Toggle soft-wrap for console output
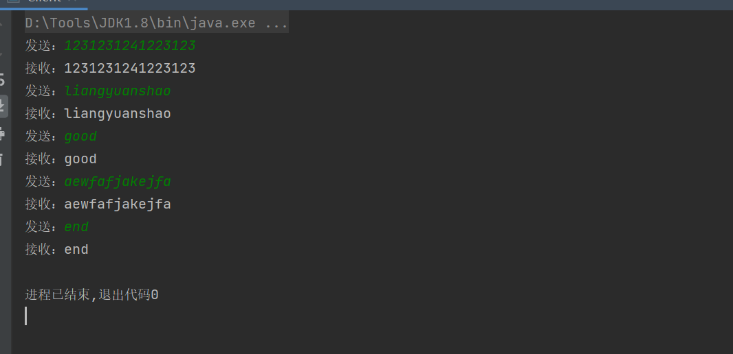733x354 pixels. click(2, 79)
